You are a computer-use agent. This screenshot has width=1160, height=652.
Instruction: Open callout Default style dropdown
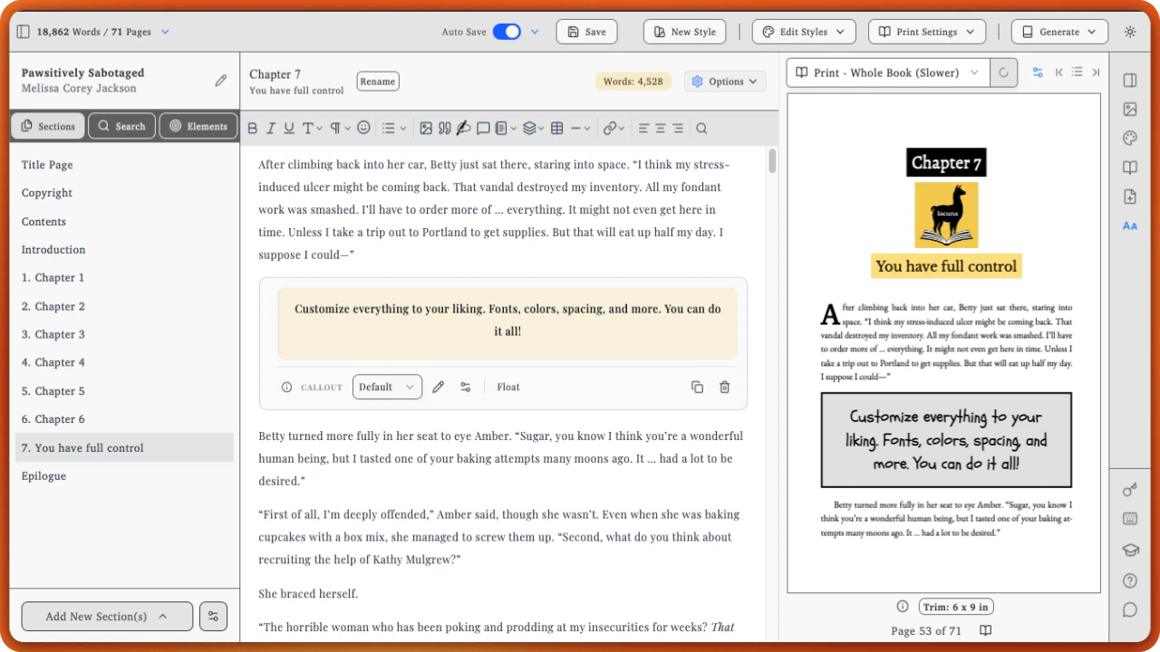[387, 387]
